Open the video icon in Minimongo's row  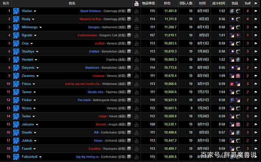[137, 27]
